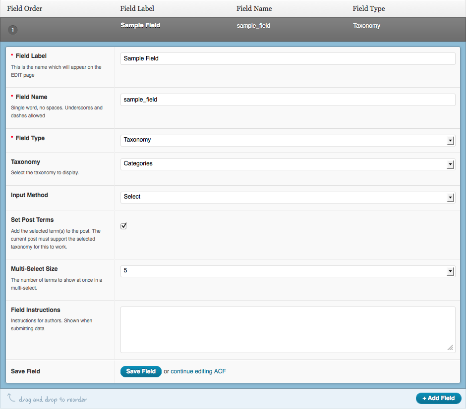Image resolution: width=466 pixels, height=409 pixels.
Task: Open the Input Method select dropdown
Action: [x=288, y=197]
